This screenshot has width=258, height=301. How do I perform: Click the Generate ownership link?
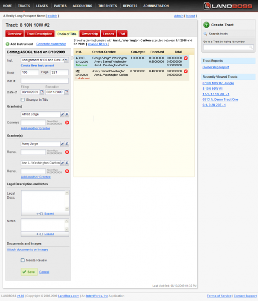pos(51,44)
